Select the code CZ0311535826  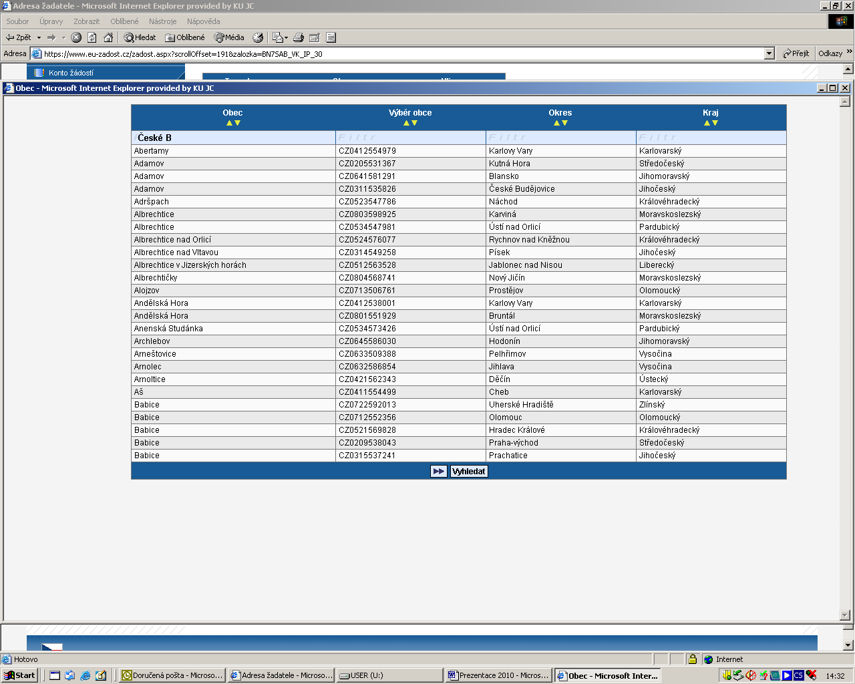click(x=367, y=189)
